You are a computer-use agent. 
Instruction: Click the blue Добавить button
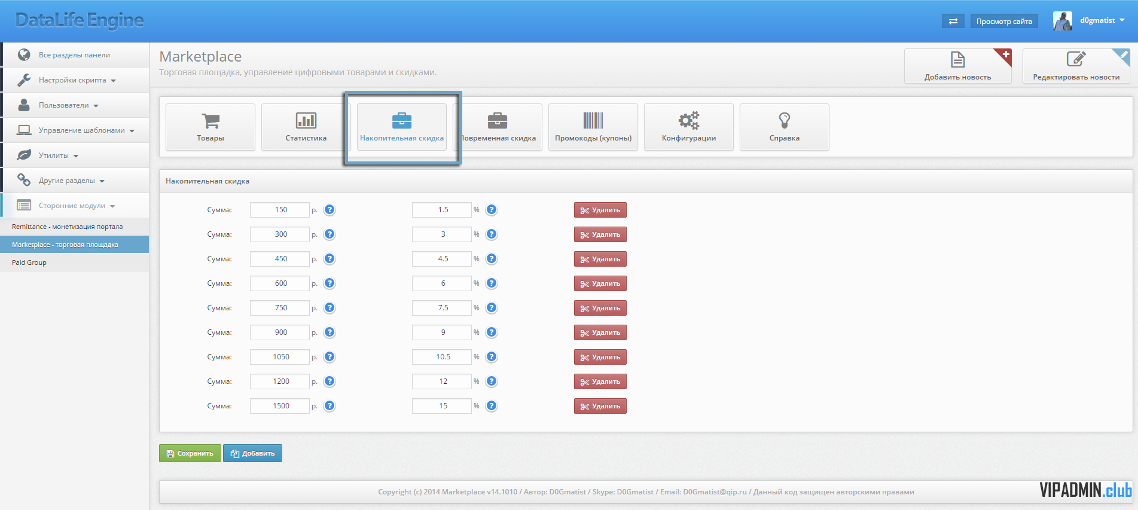252,453
